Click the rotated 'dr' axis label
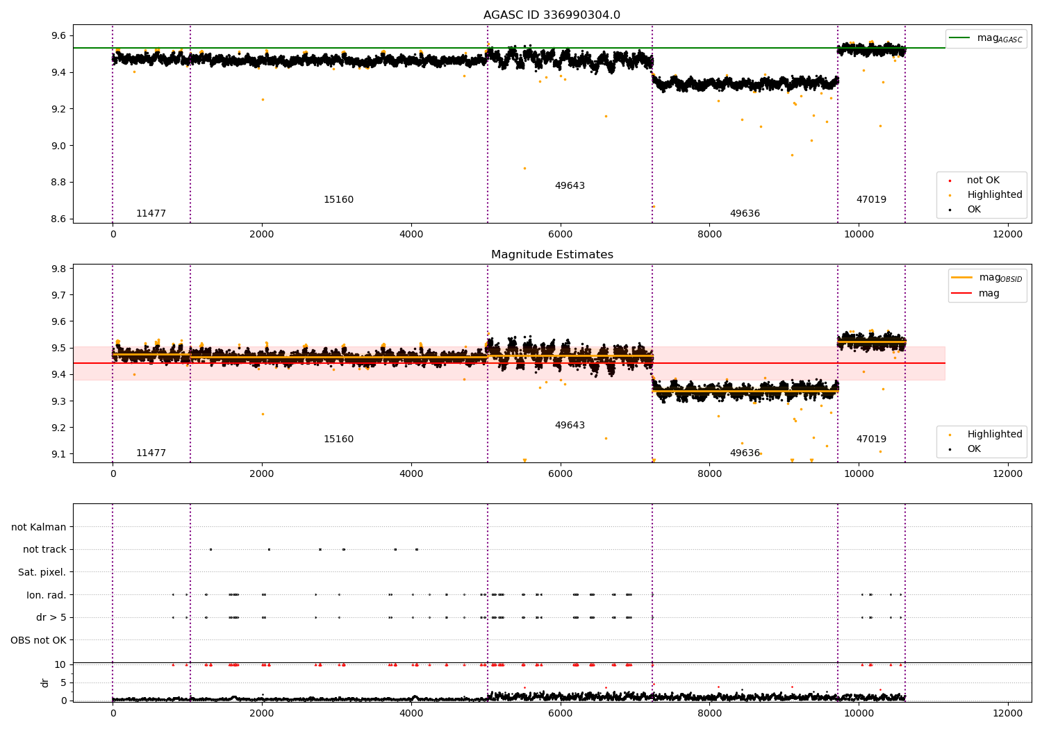Image resolution: width=1042 pixels, height=729 pixels. [45, 682]
